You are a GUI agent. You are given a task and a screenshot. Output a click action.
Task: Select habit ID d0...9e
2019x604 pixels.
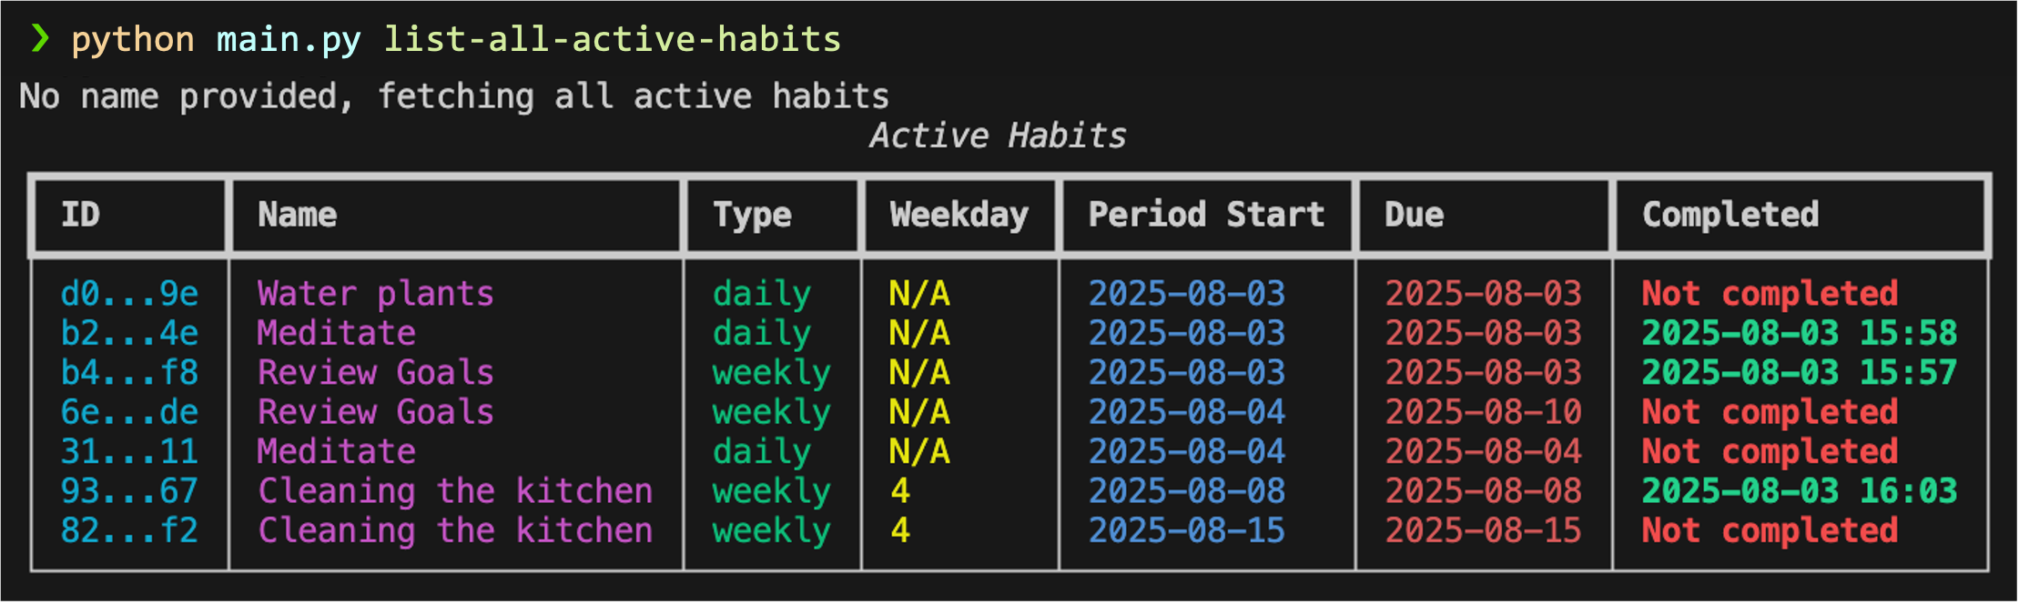[x=129, y=294]
